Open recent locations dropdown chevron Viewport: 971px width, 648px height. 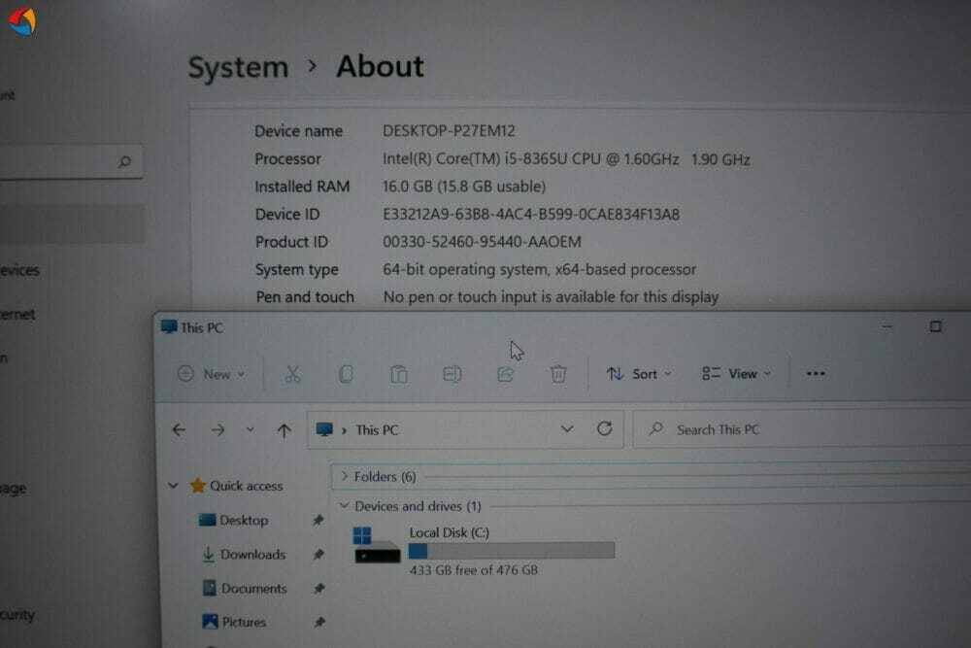[x=250, y=429]
